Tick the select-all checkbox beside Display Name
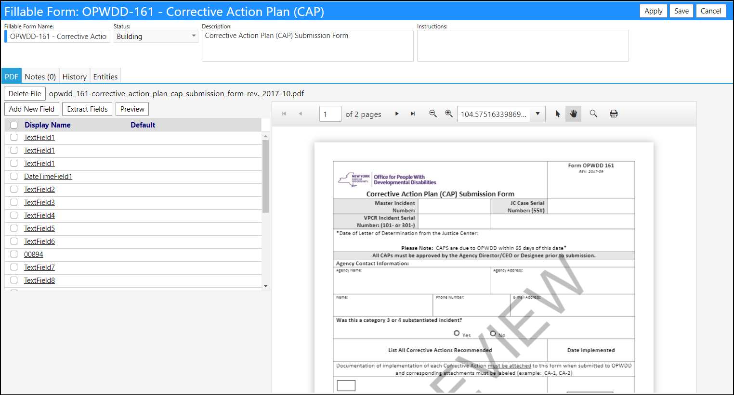Viewport: 734px width, 395px height. 14,125
